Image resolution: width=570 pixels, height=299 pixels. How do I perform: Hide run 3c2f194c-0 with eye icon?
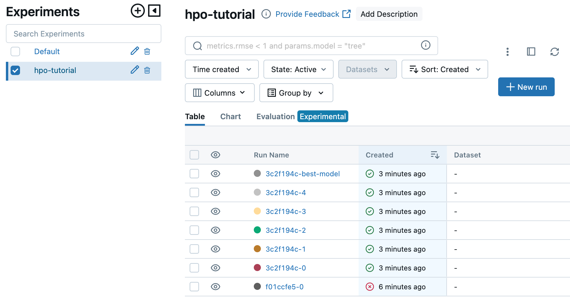point(216,268)
